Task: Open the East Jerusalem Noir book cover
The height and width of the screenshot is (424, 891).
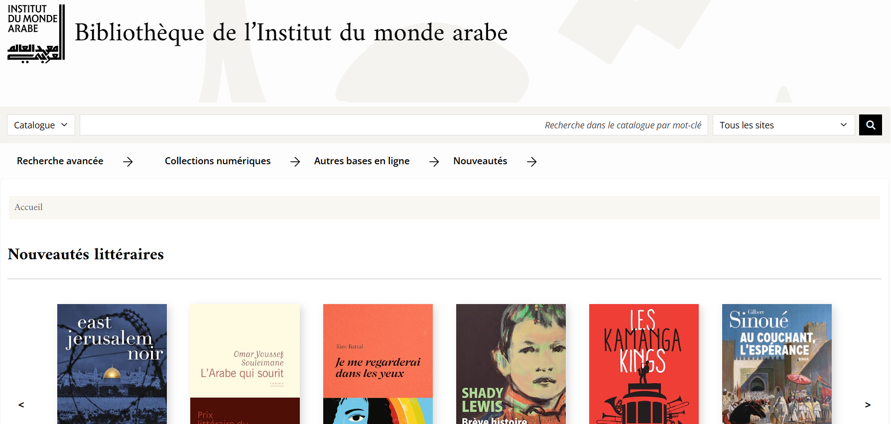Action: pos(112,364)
